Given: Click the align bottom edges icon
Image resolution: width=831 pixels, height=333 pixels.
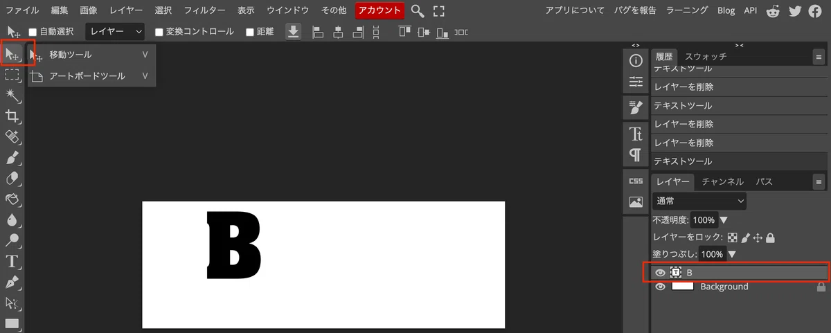Looking at the screenshot, I should point(441,32).
